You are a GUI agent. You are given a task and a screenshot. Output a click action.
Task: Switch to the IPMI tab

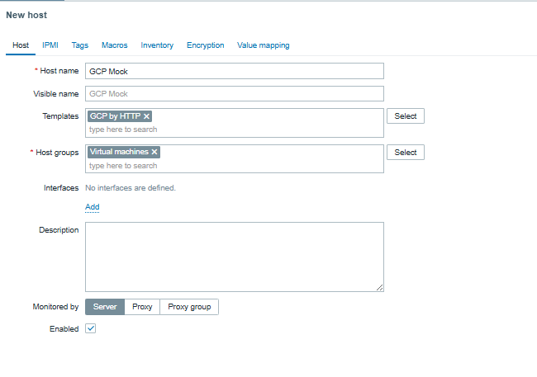(x=50, y=45)
